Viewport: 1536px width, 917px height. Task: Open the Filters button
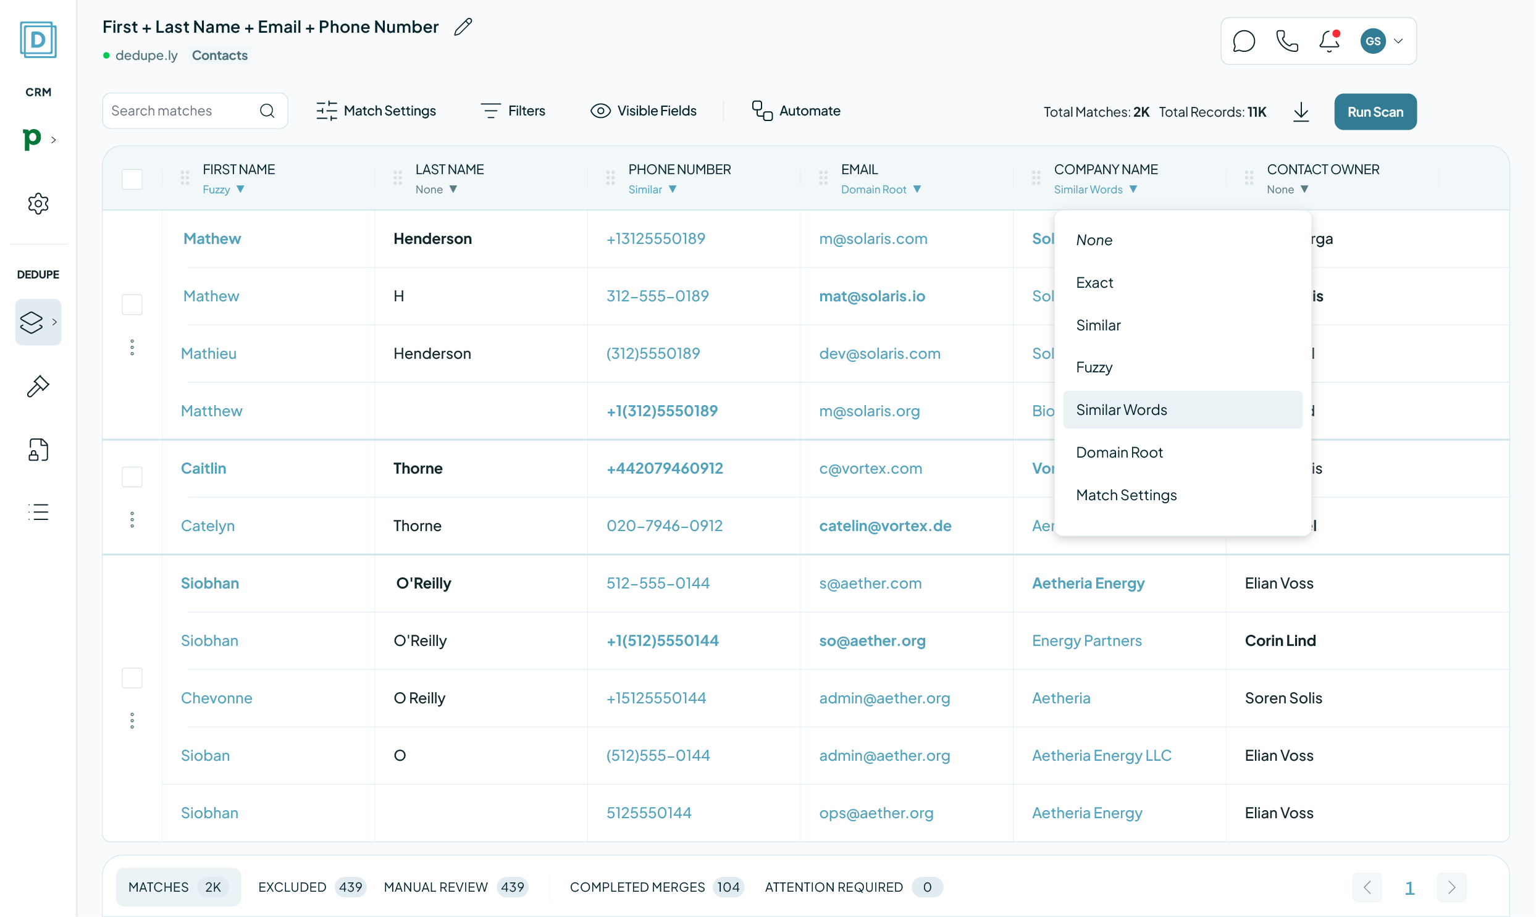513,111
